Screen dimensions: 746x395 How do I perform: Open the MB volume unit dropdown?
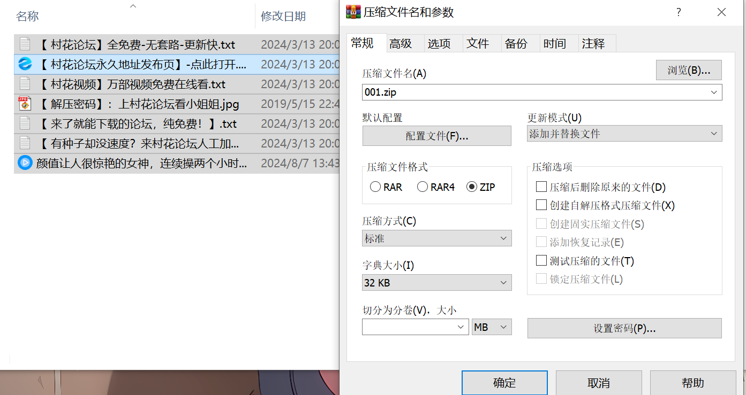click(x=492, y=327)
